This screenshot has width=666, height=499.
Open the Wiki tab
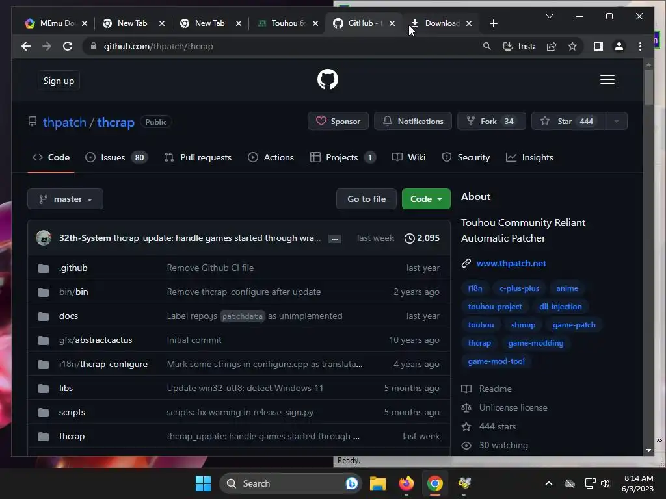click(408, 157)
